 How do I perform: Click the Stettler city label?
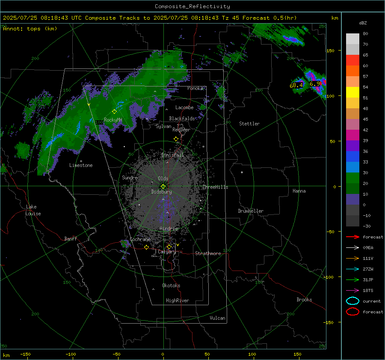[x=249, y=124]
